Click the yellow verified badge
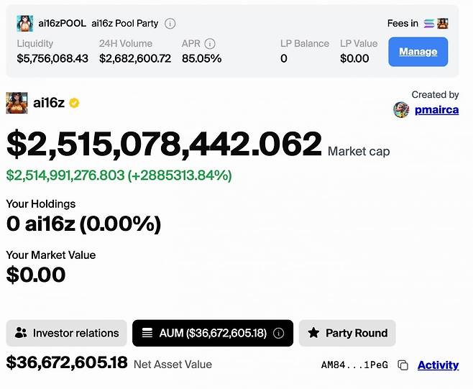Screen dimensions: 473x389 [x=74, y=103]
